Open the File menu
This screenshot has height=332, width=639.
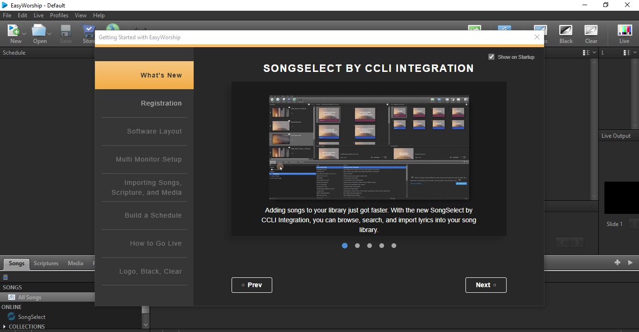pyautogui.click(x=7, y=15)
